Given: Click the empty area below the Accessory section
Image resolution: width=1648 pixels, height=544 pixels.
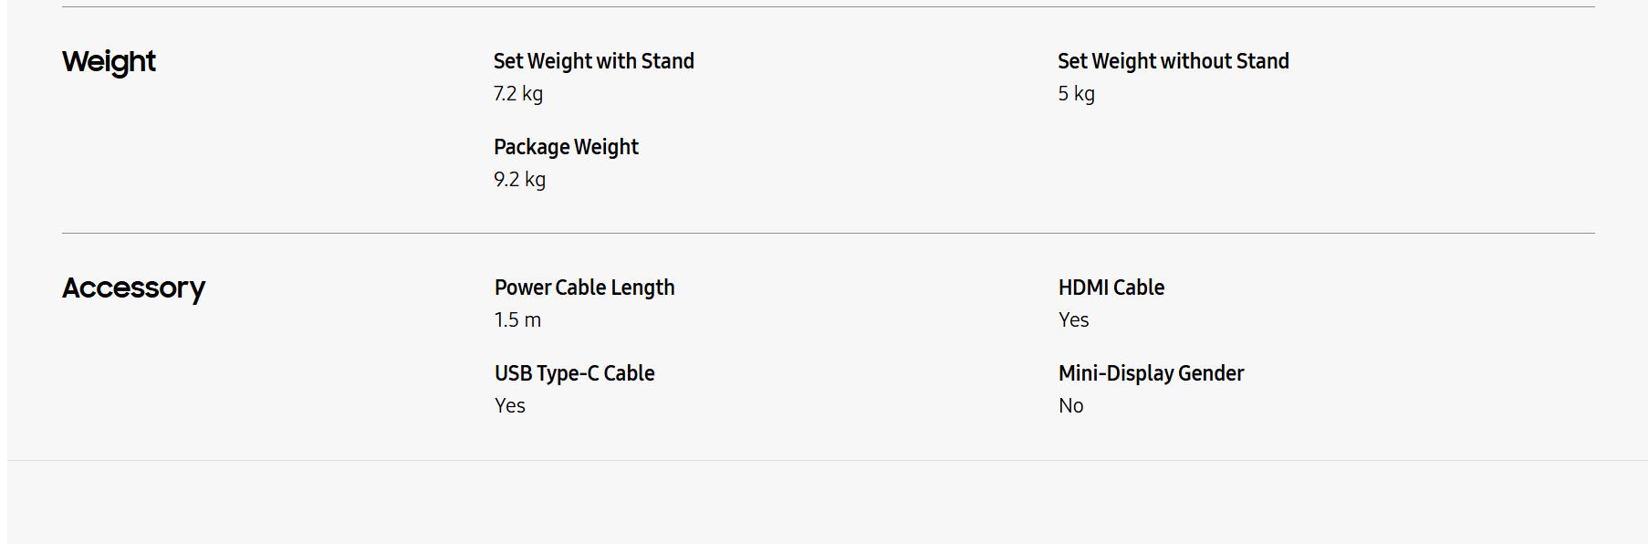Looking at the screenshot, I should tap(828, 502).
